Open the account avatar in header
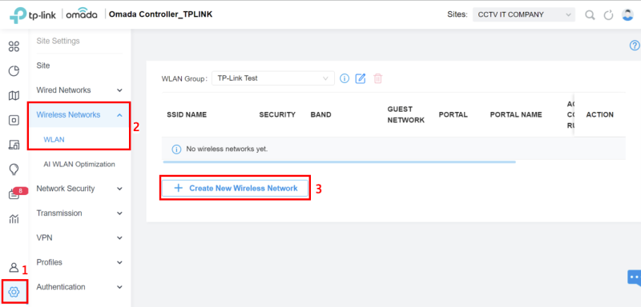Image resolution: width=641 pixels, height=307 pixels. tap(627, 14)
